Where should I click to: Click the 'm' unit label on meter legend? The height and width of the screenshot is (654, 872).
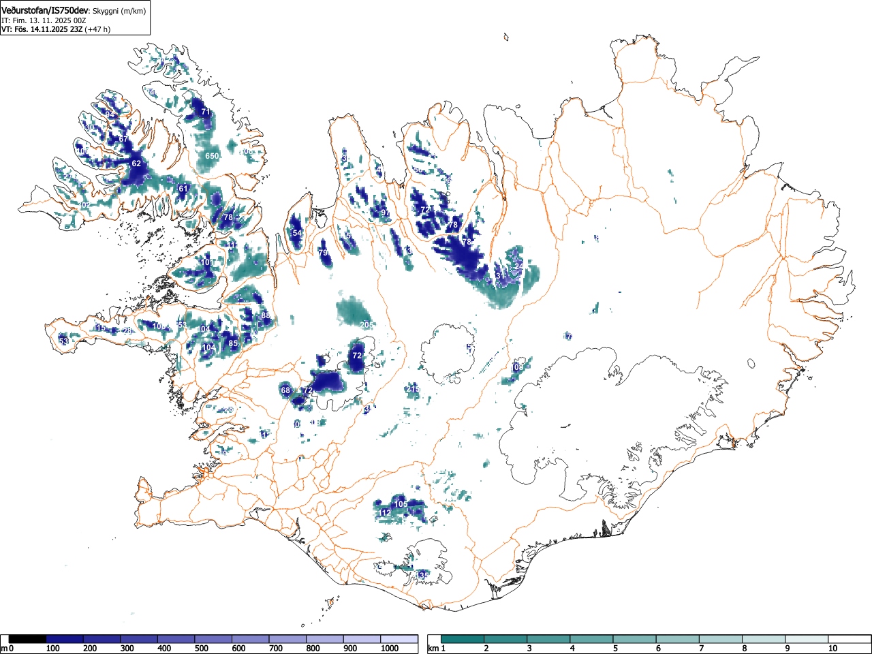5,649
